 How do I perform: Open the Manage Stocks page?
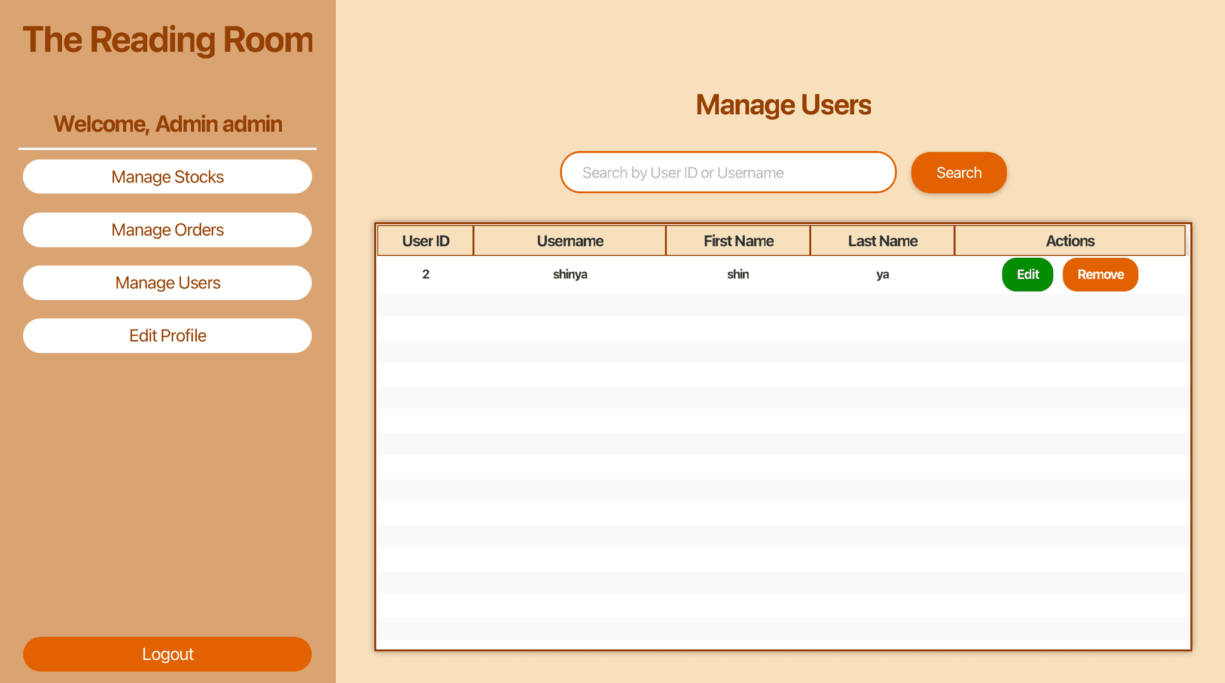pyautogui.click(x=167, y=176)
